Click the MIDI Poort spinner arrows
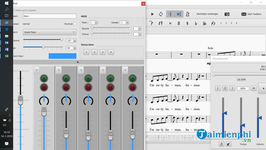The image size is (266, 150). 96,23
